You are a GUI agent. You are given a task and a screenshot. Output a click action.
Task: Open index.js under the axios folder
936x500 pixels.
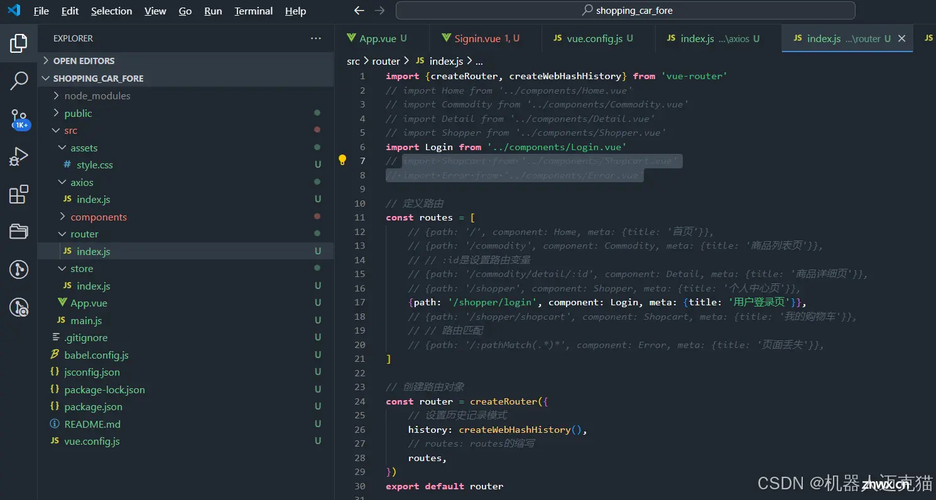[186, 199]
